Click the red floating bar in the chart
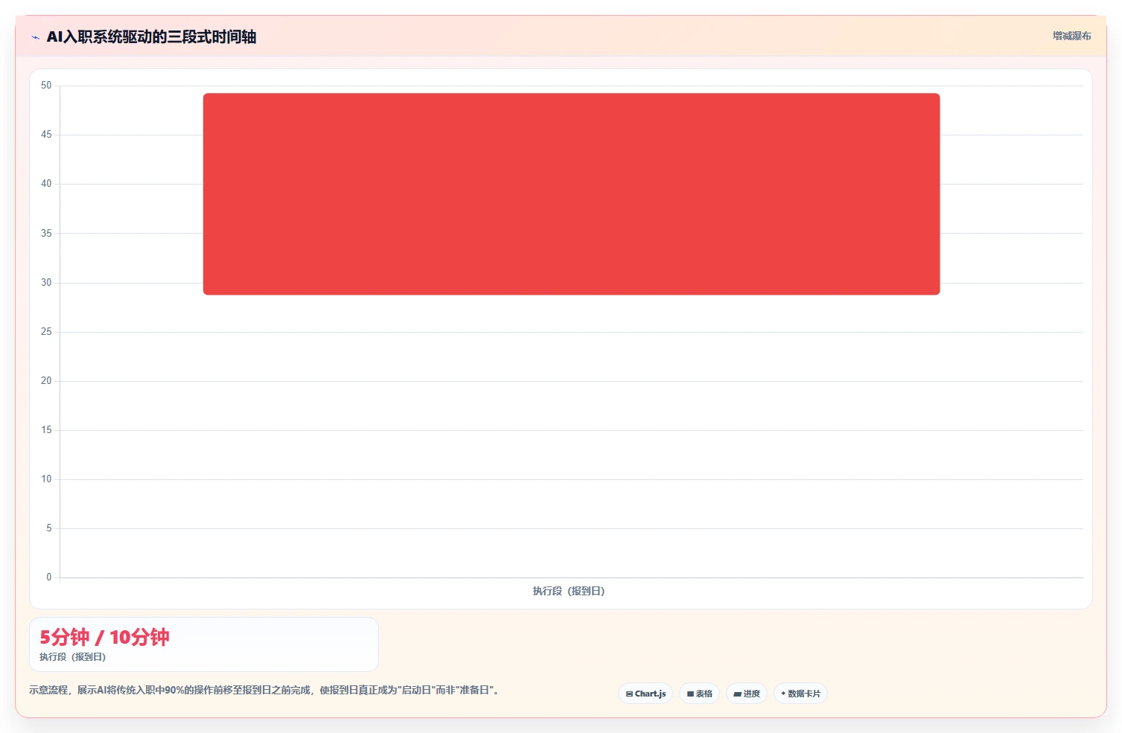The image size is (1122, 733). [x=571, y=193]
